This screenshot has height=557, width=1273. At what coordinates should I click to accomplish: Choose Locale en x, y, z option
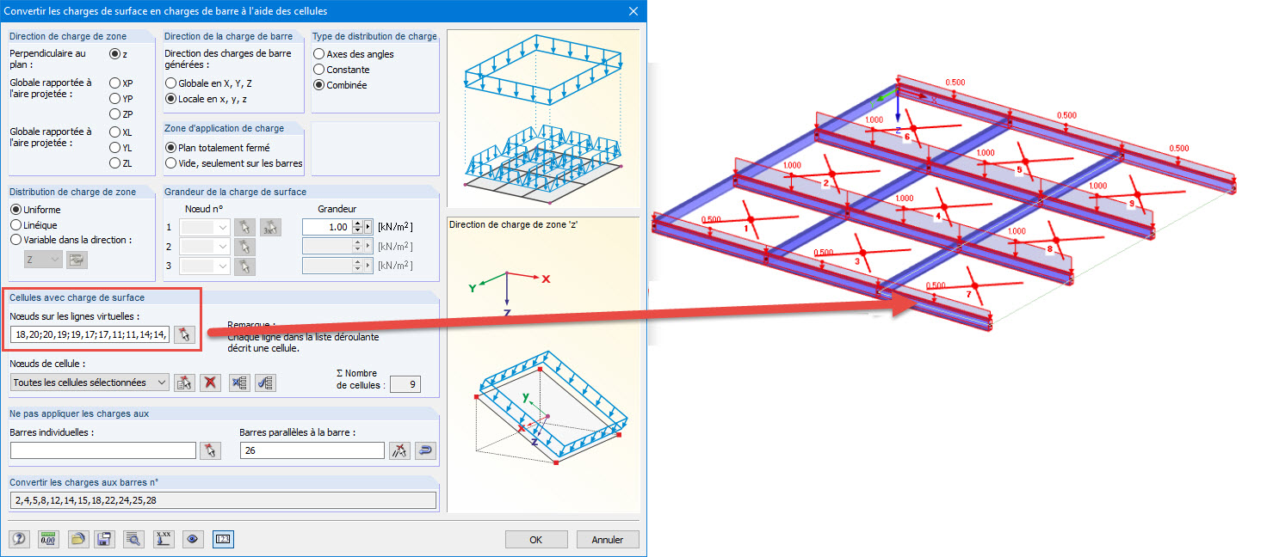point(170,99)
